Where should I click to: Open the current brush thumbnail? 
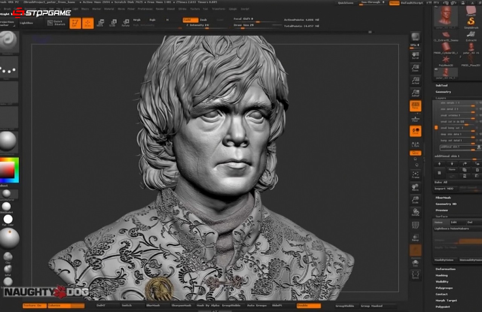tap(8, 41)
